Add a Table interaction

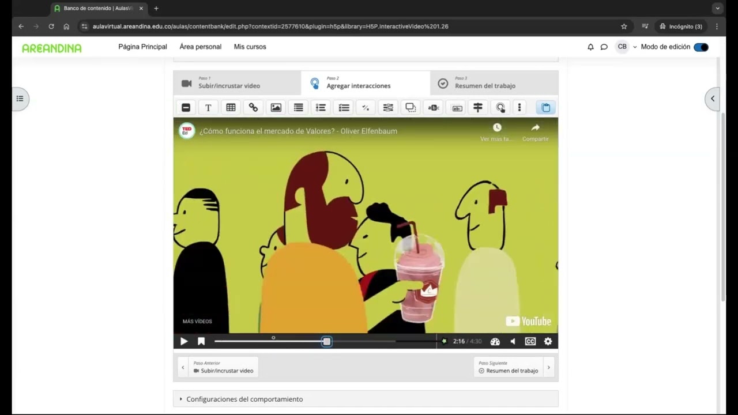[231, 107]
